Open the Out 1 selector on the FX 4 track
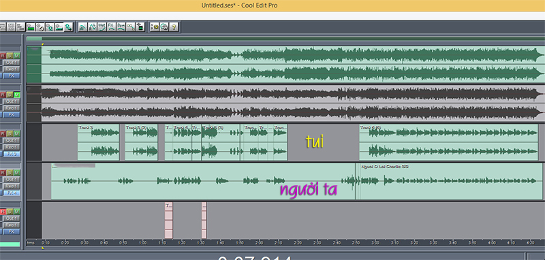Screen dimensions: 545x260 (x=12, y=180)
